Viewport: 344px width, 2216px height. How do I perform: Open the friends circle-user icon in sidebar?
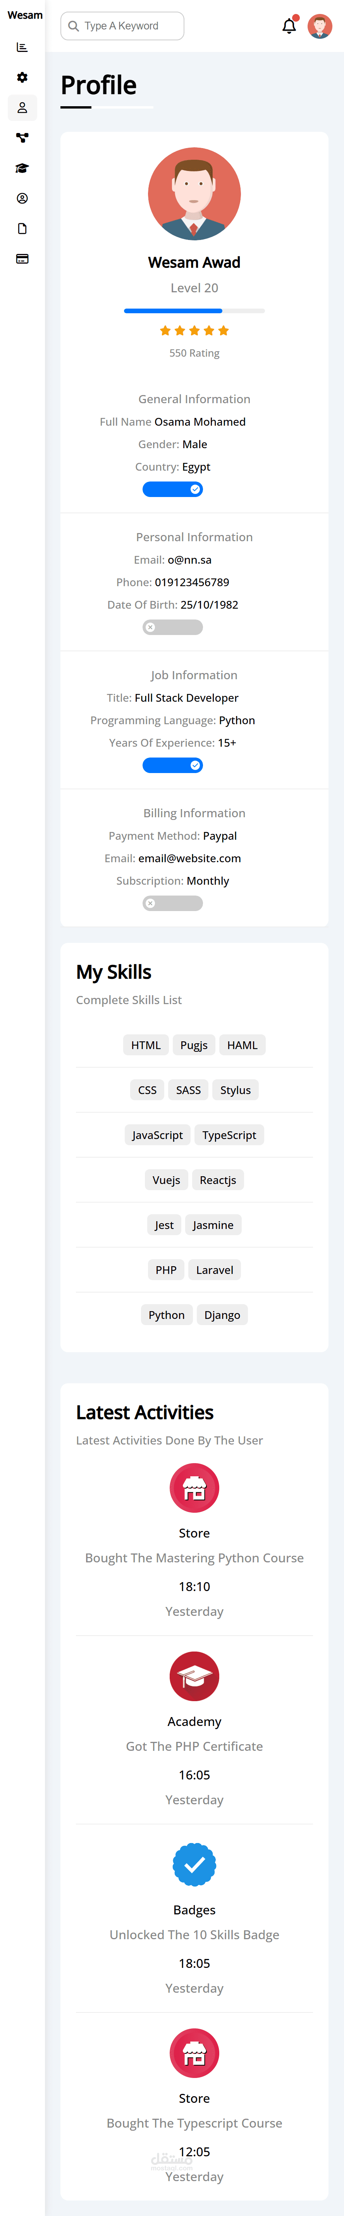22,198
